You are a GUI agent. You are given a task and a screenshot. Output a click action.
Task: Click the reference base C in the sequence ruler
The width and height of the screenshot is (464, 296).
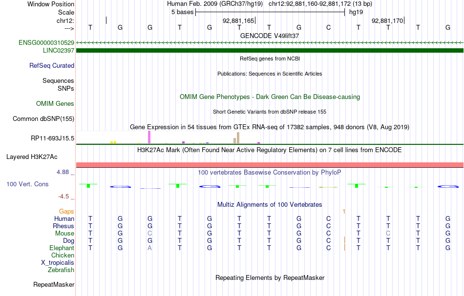[329, 27]
